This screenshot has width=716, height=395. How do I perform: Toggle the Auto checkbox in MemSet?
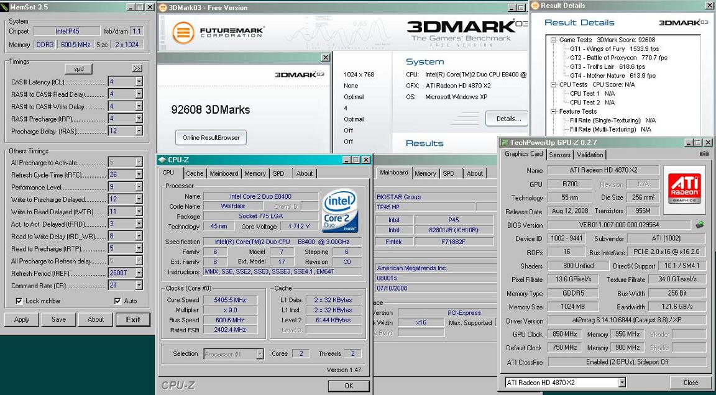[x=118, y=301]
